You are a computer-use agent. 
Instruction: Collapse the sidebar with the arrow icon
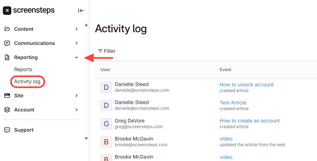(81, 11)
